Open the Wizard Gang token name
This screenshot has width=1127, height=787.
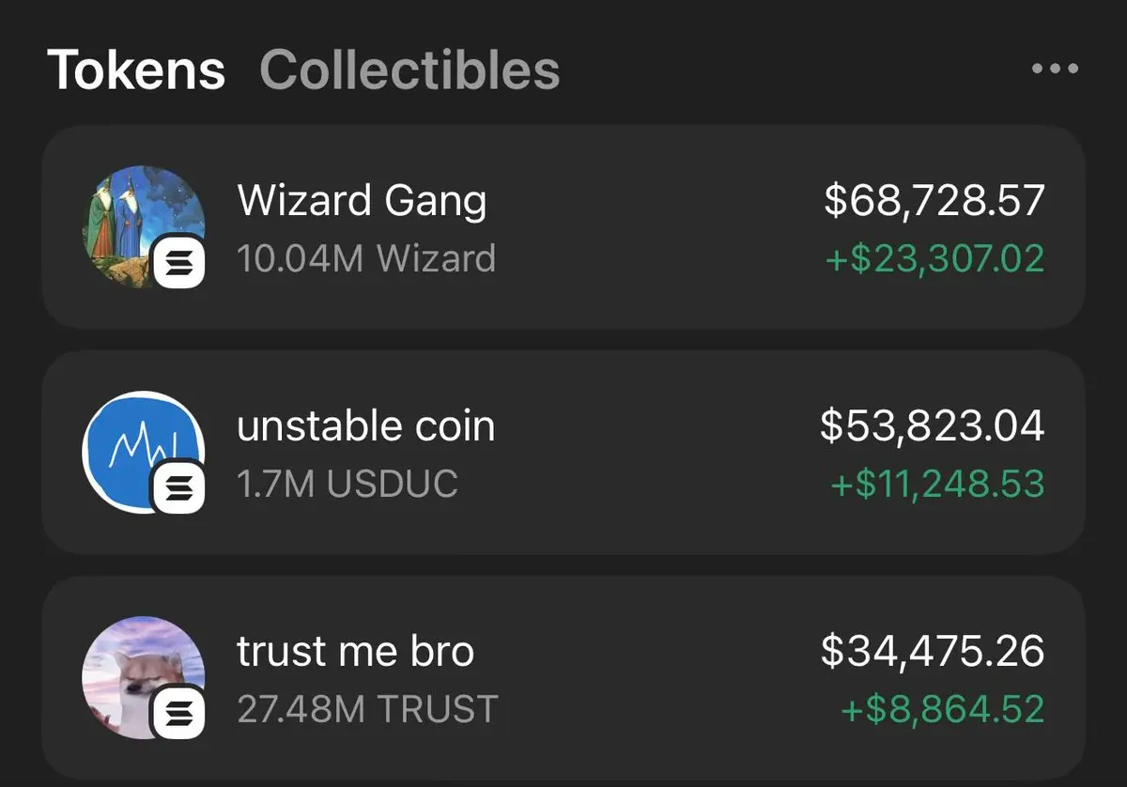point(363,202)
